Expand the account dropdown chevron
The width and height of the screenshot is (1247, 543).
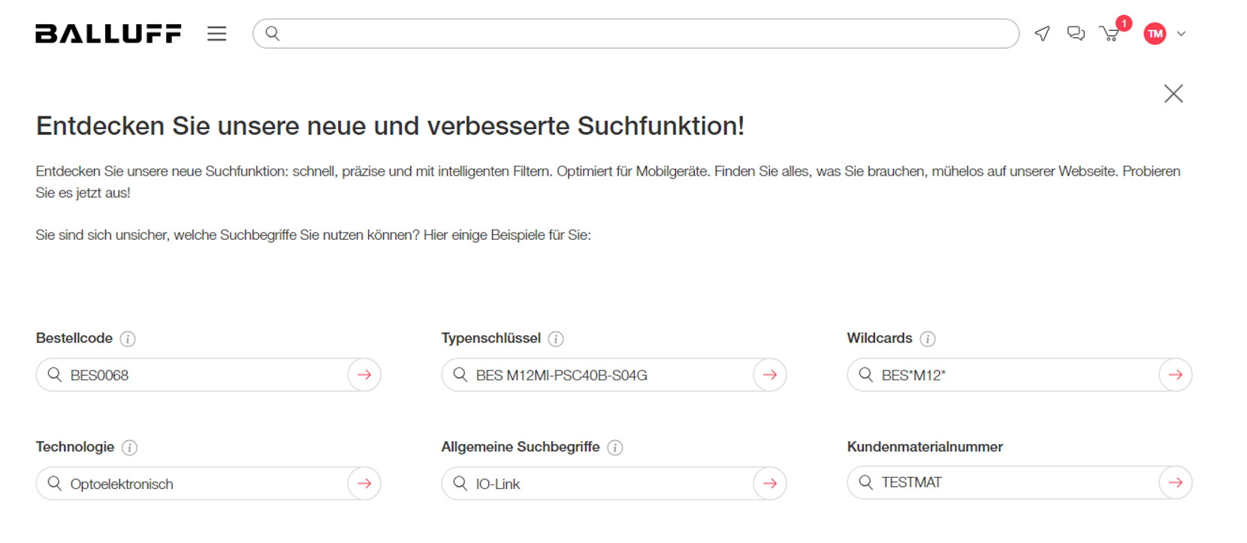pyautogui.click(x=1181, y=34)
